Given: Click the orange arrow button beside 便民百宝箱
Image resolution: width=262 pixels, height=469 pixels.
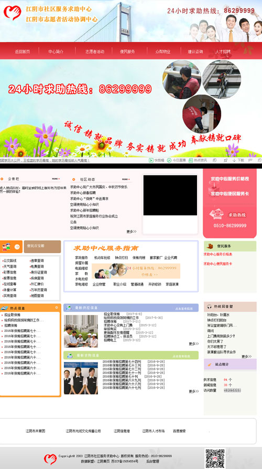Looking at the screenshot, I should [x=17, y=247].
